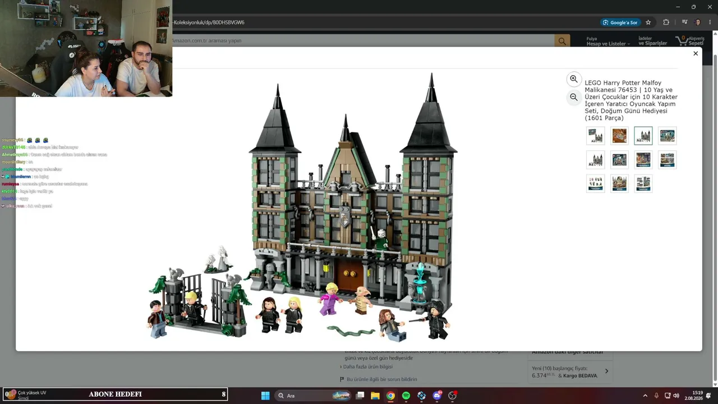Select first thumbnail in the top row
The height and width of the screenshot is (404, 718).
(x=596, y=136)
